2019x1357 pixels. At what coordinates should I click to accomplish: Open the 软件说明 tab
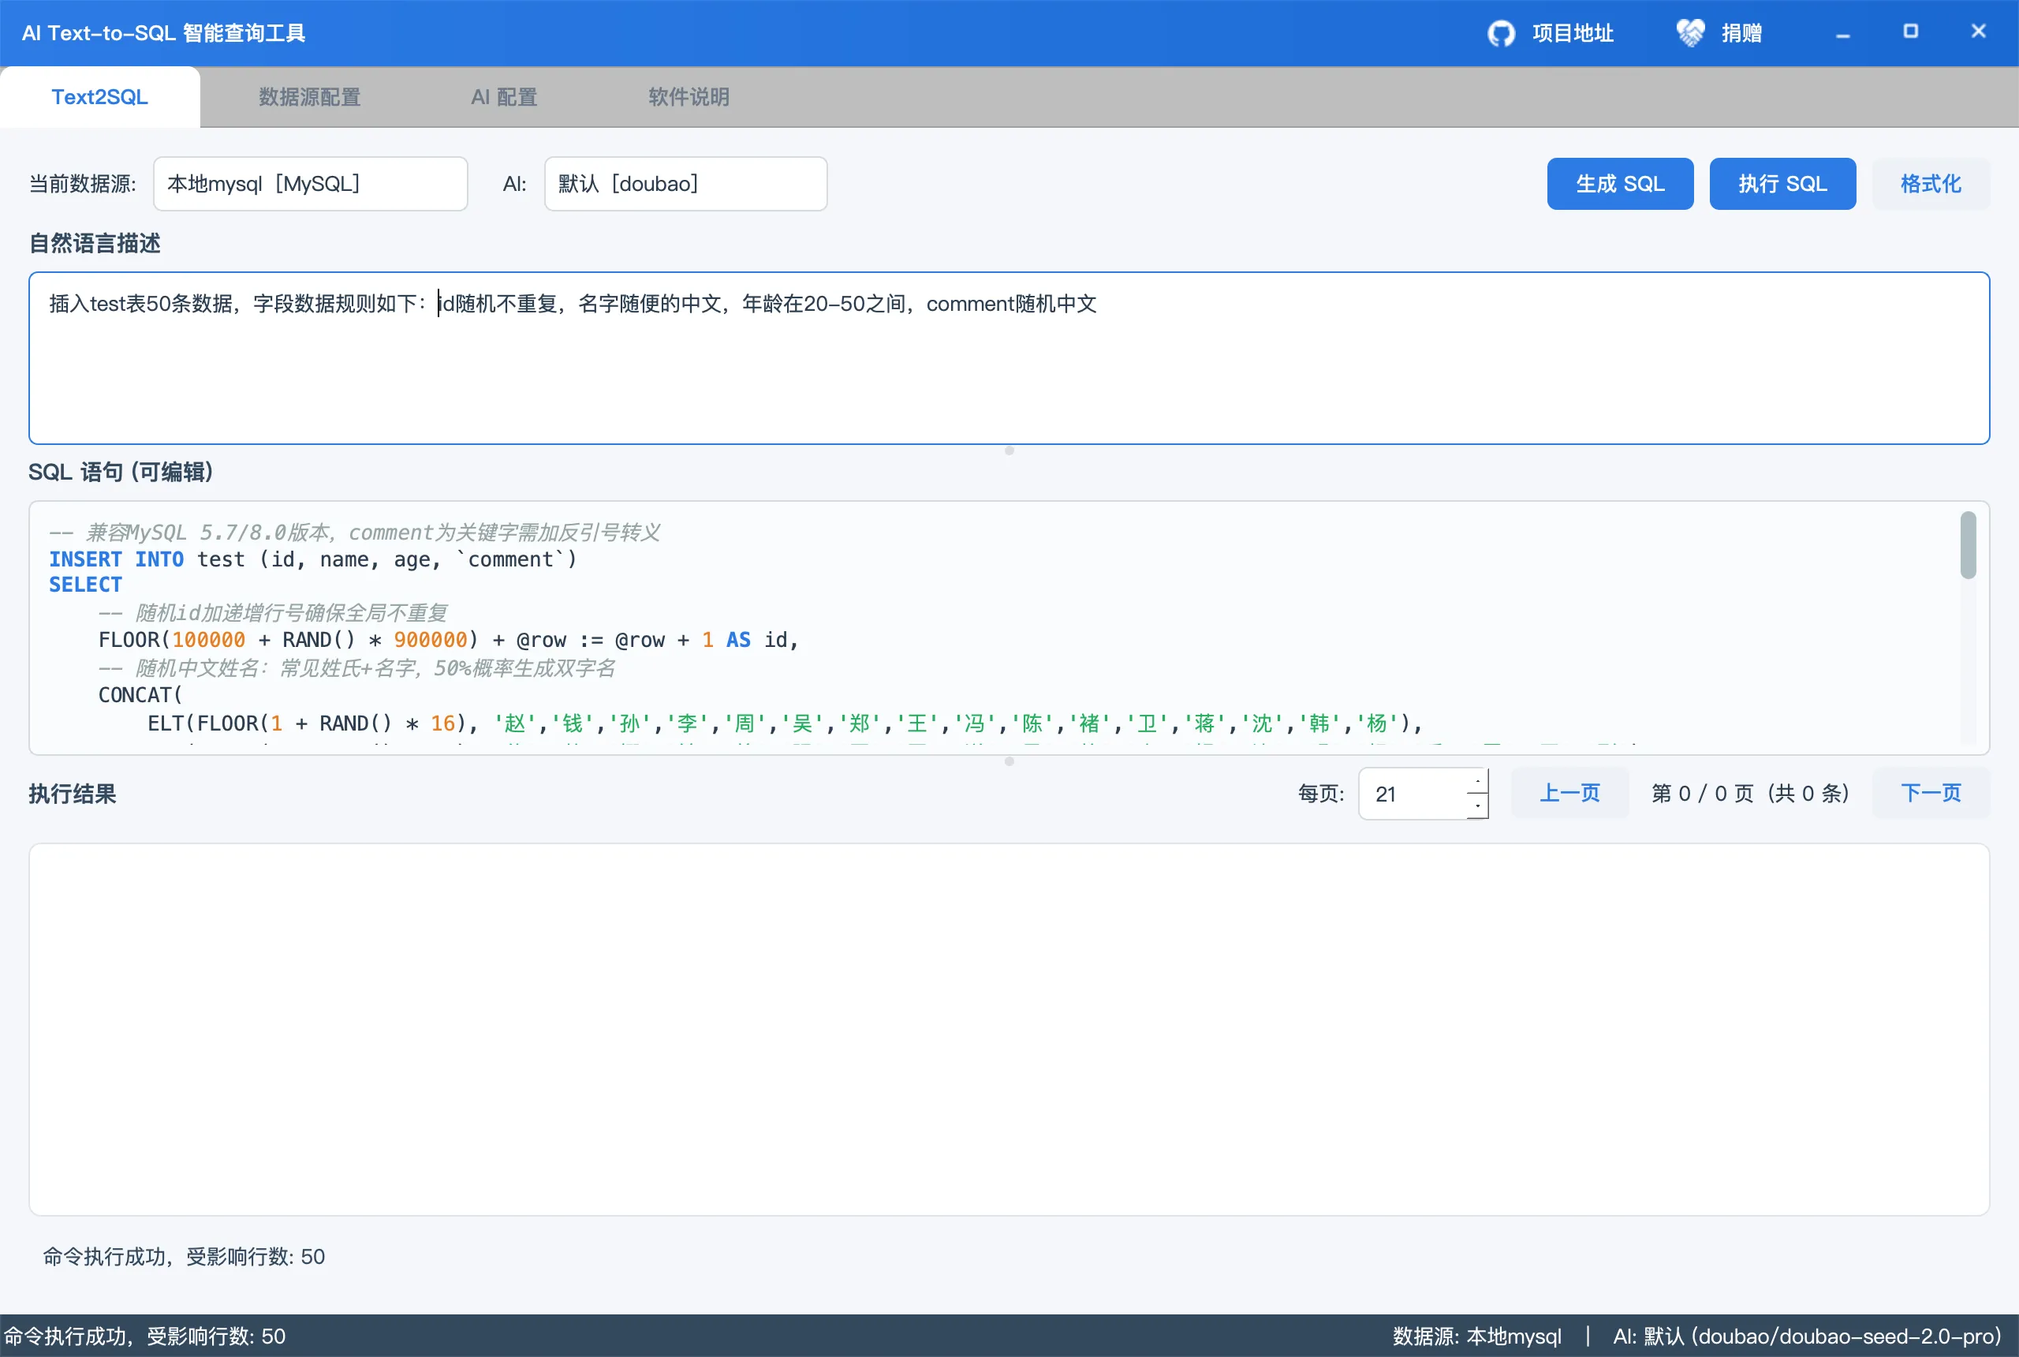point(689,97)
